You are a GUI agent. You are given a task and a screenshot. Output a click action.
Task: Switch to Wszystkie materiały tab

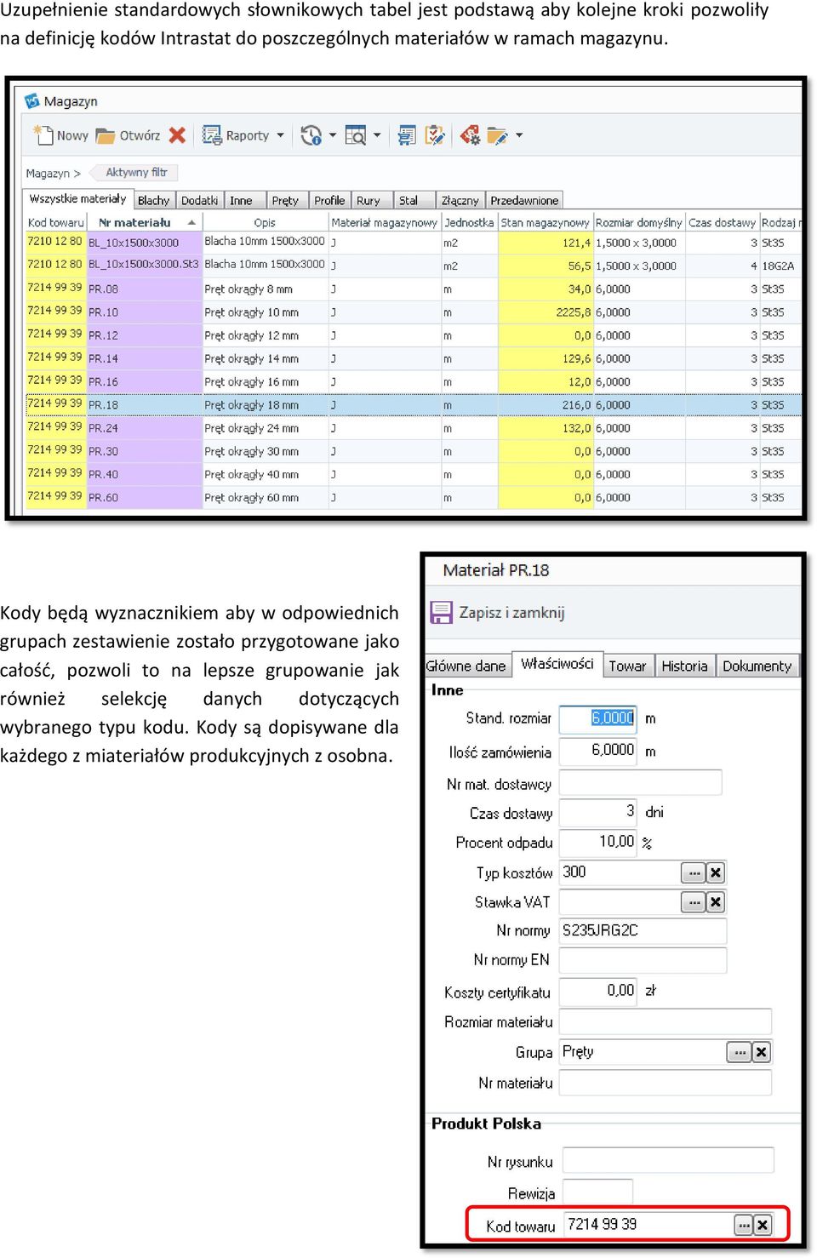click(x=77, y=199)
